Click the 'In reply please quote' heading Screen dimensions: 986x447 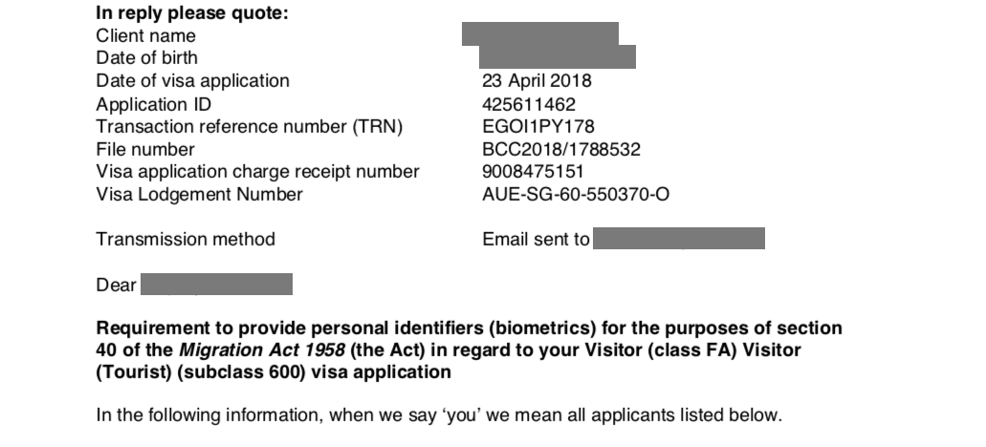pyautogui.click(x=192, y=12)
